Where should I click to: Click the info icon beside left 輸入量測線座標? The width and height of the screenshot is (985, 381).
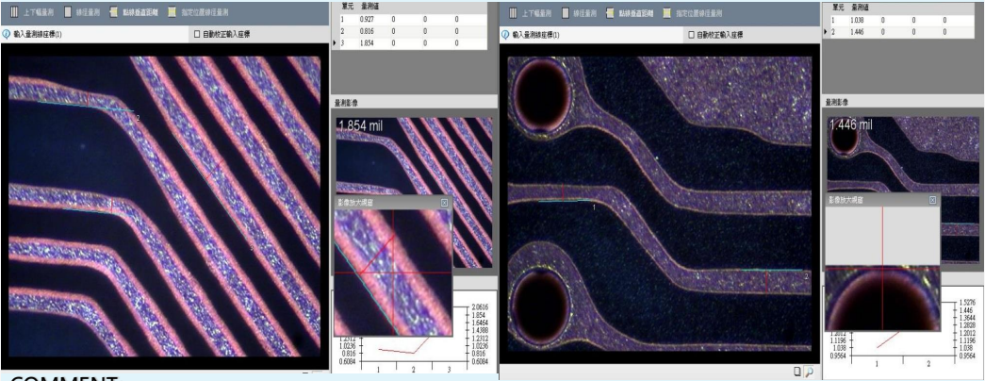tap(8, 34)
